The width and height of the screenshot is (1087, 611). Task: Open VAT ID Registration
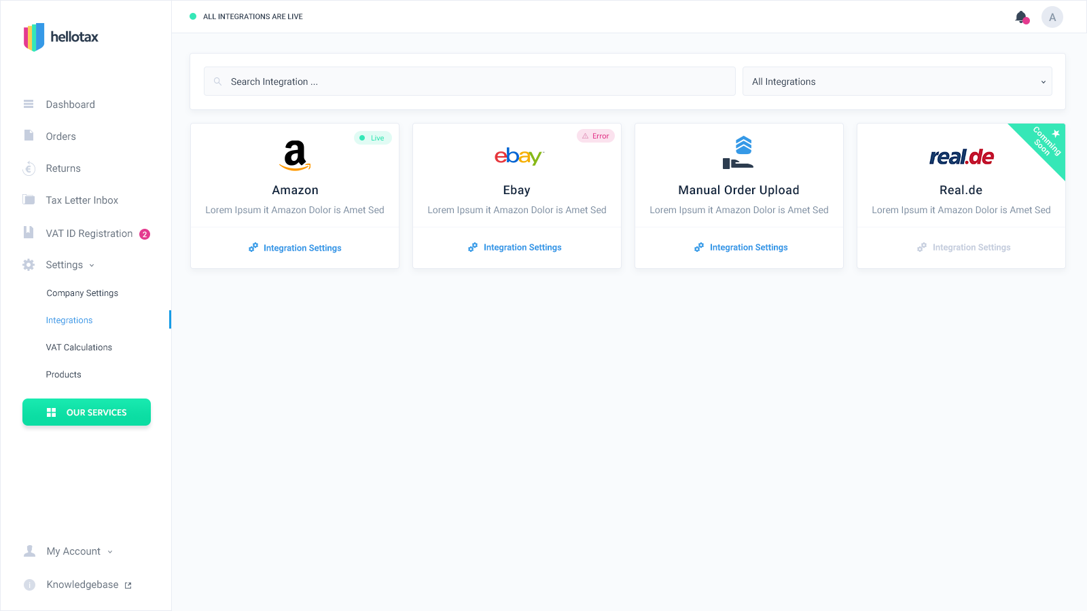(x=89, y=234)
